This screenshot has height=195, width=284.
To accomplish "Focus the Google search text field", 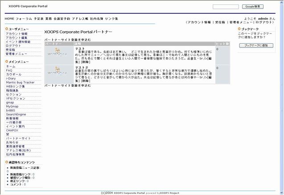I will click(226, 7).
